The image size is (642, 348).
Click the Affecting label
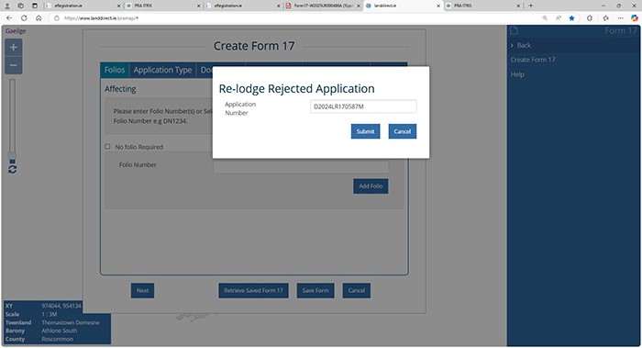pos(120,89)
